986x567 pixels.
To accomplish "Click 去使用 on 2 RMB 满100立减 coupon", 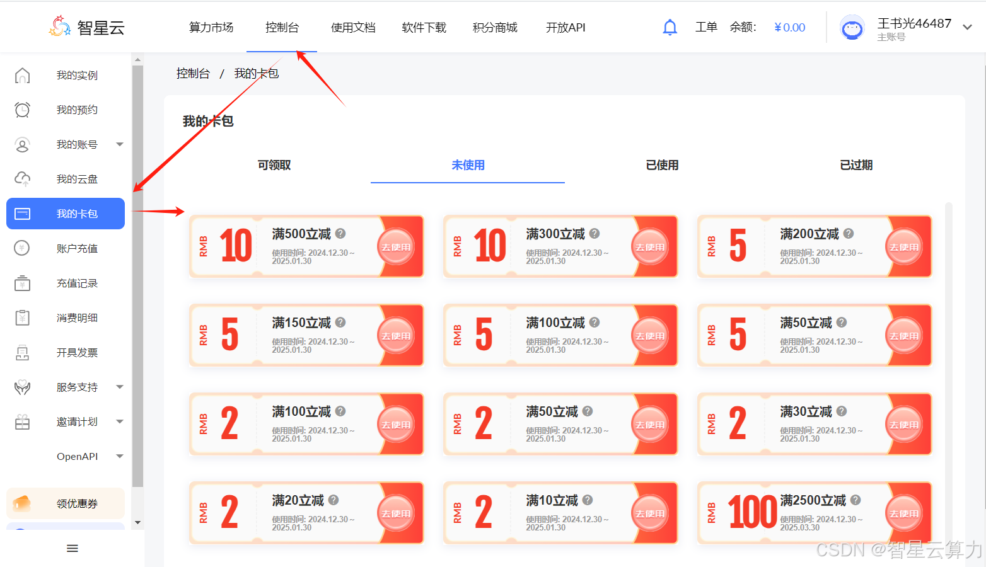I will pyautogui.click(x=396, y=425).
